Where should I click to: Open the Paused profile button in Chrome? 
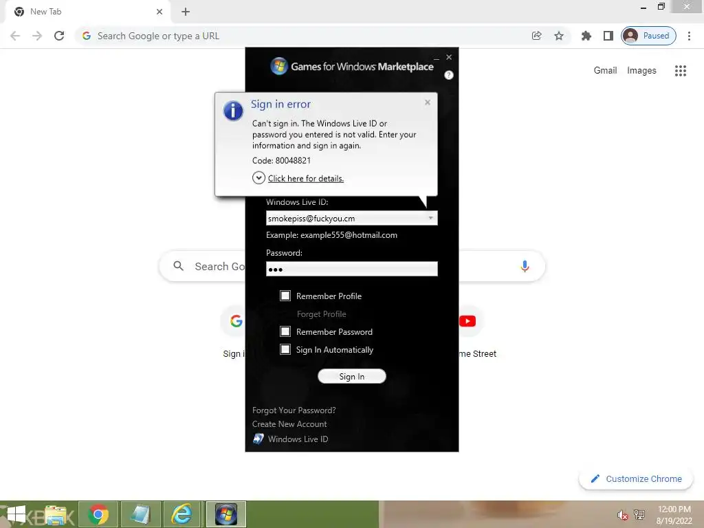648,36
